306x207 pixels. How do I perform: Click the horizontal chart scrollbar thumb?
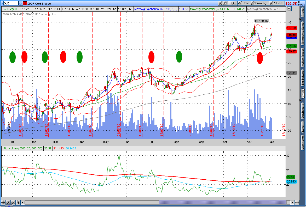pos(225,202)
